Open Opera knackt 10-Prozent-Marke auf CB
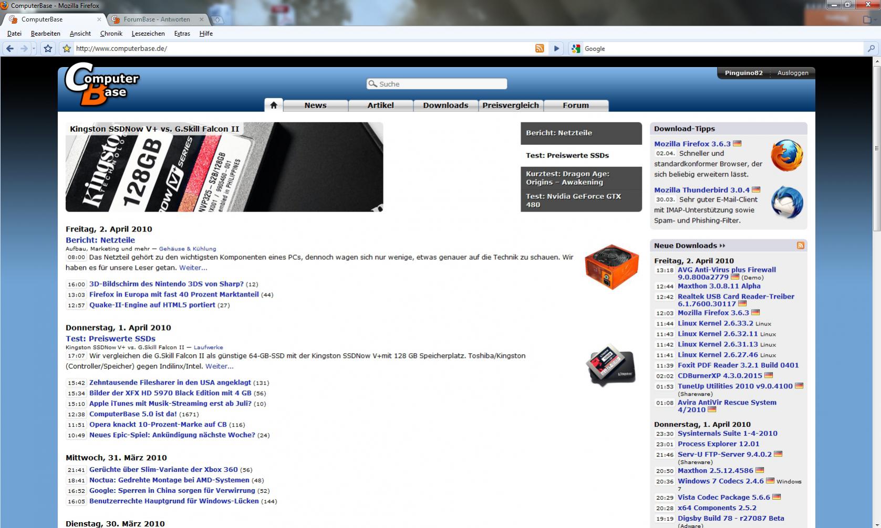Image resolution: width=881 pixels, height=528 pixels. (158, 425)
